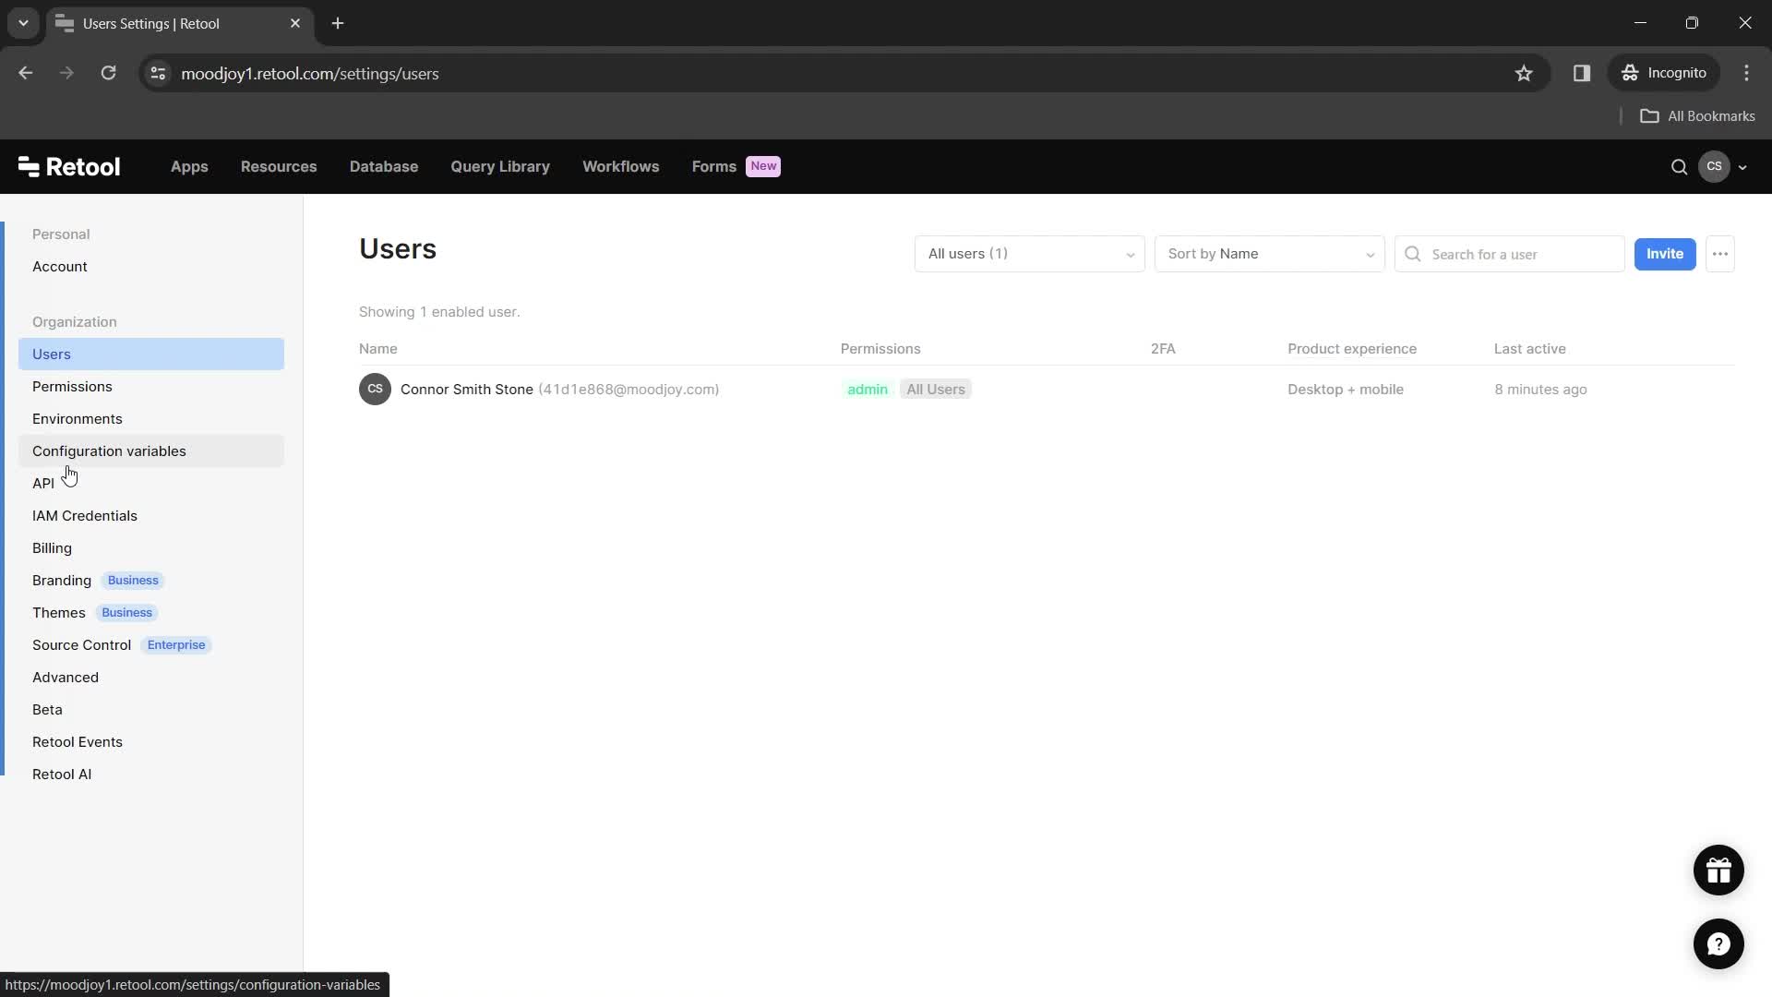Click the gift/rewards icon bottom right
1772x997 pixels.
(x=1718, y=870)
